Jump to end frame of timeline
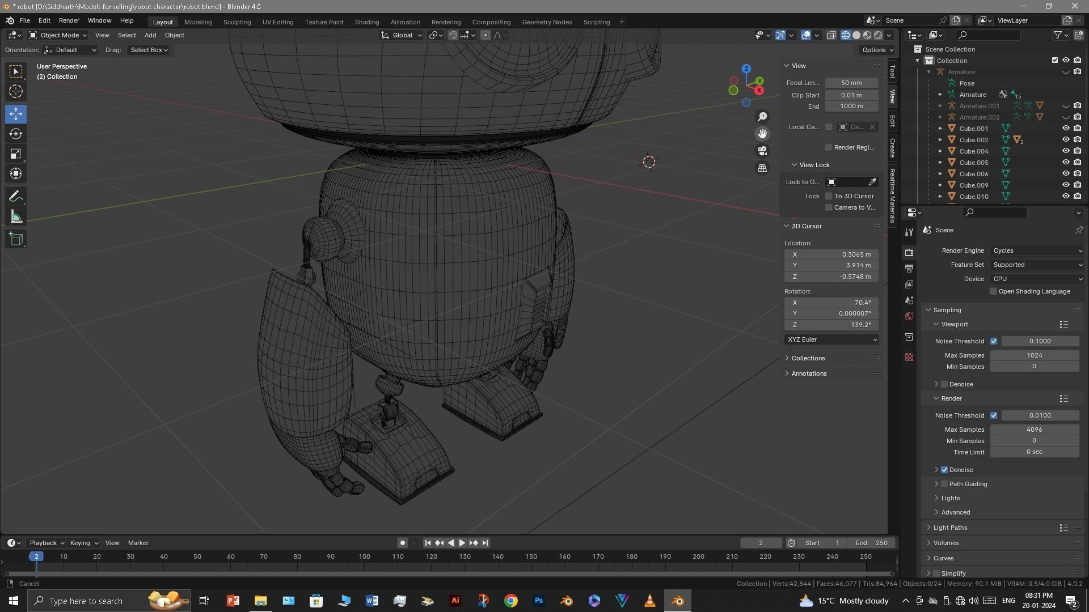Image resolution: width=1089 pixels, height=612 pixels. tap(485, 543)
